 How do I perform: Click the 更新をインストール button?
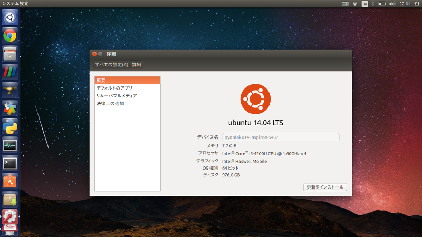click(x=325, y=187)
